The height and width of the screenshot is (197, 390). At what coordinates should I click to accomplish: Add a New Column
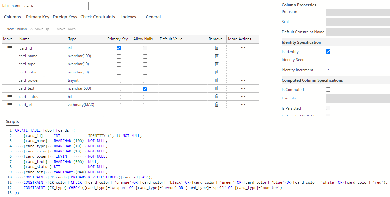14,29
